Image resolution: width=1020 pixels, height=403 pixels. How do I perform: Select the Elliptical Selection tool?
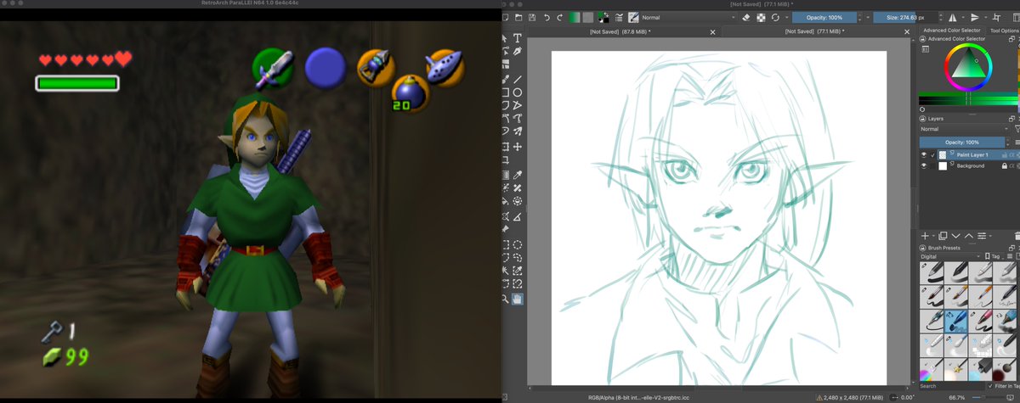pos(517,244)
